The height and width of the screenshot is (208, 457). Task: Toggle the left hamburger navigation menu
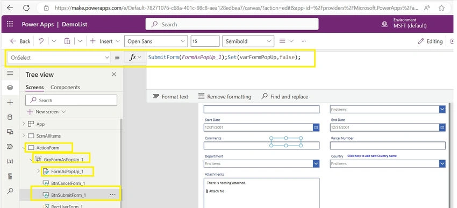pos(10,73)
